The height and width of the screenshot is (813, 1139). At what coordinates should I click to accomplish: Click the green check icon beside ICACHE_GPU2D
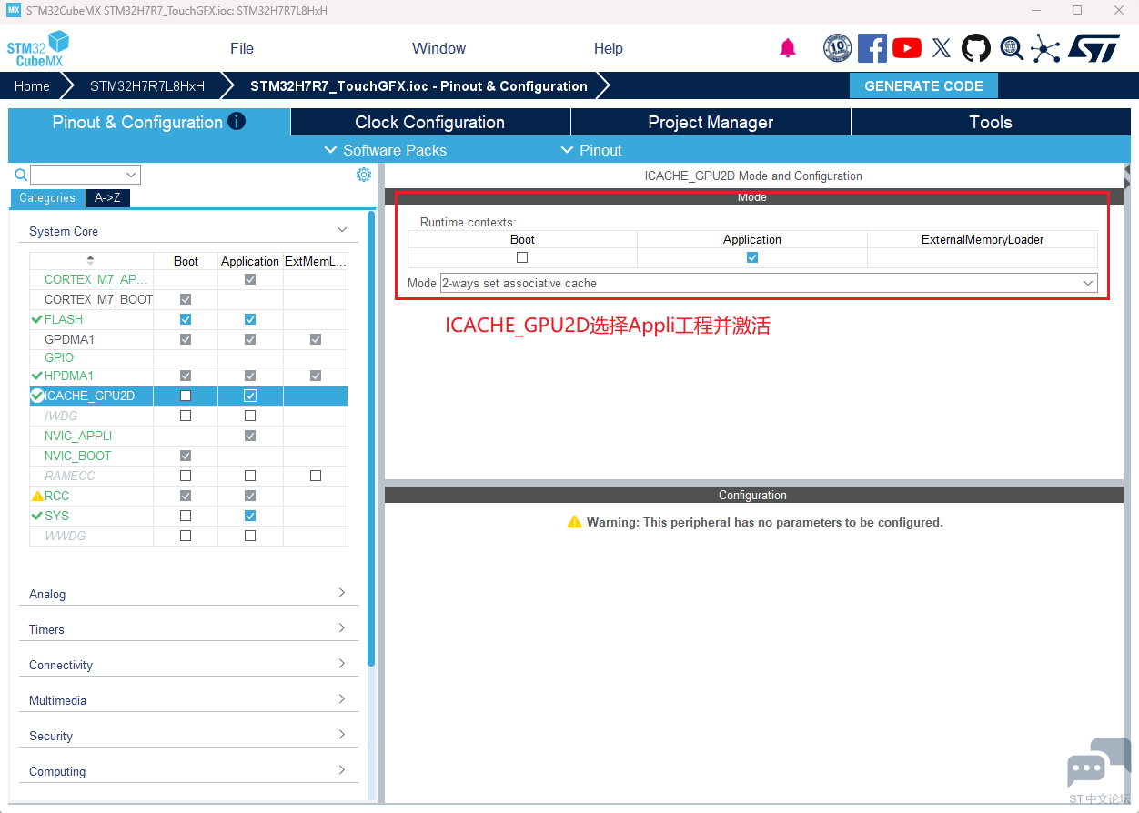click(37, 396)
